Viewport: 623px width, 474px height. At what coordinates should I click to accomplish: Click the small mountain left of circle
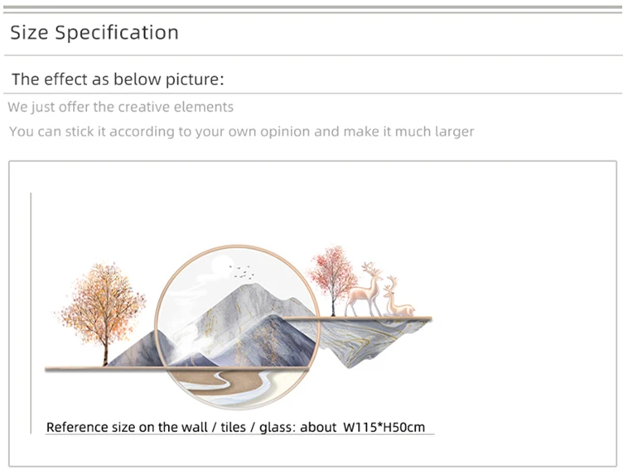(x=135, y=349)
